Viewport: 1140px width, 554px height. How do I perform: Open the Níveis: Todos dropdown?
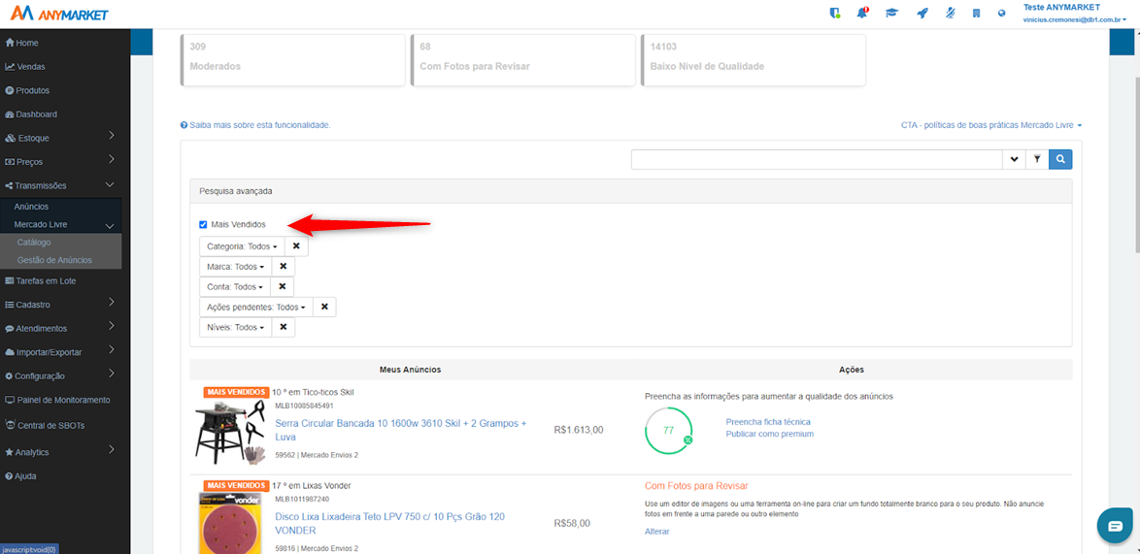(236, 328)
